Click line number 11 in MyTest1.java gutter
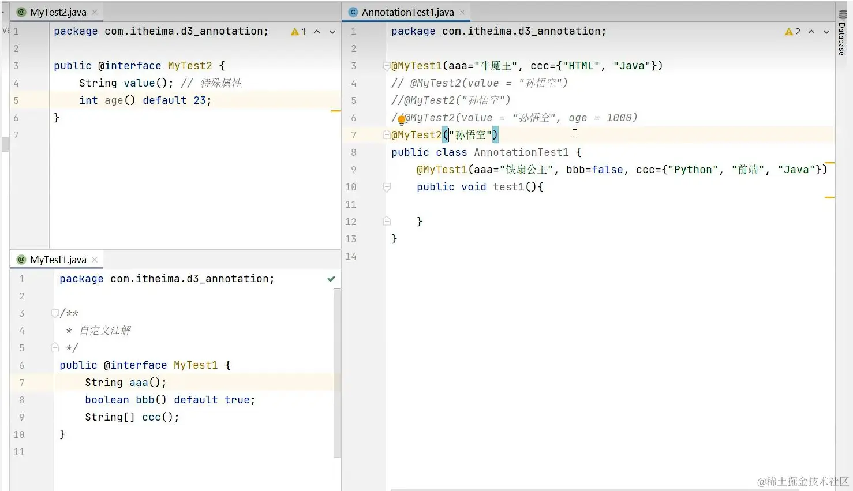The height and width of the screenshot is (491, 853). pos(19,452)
